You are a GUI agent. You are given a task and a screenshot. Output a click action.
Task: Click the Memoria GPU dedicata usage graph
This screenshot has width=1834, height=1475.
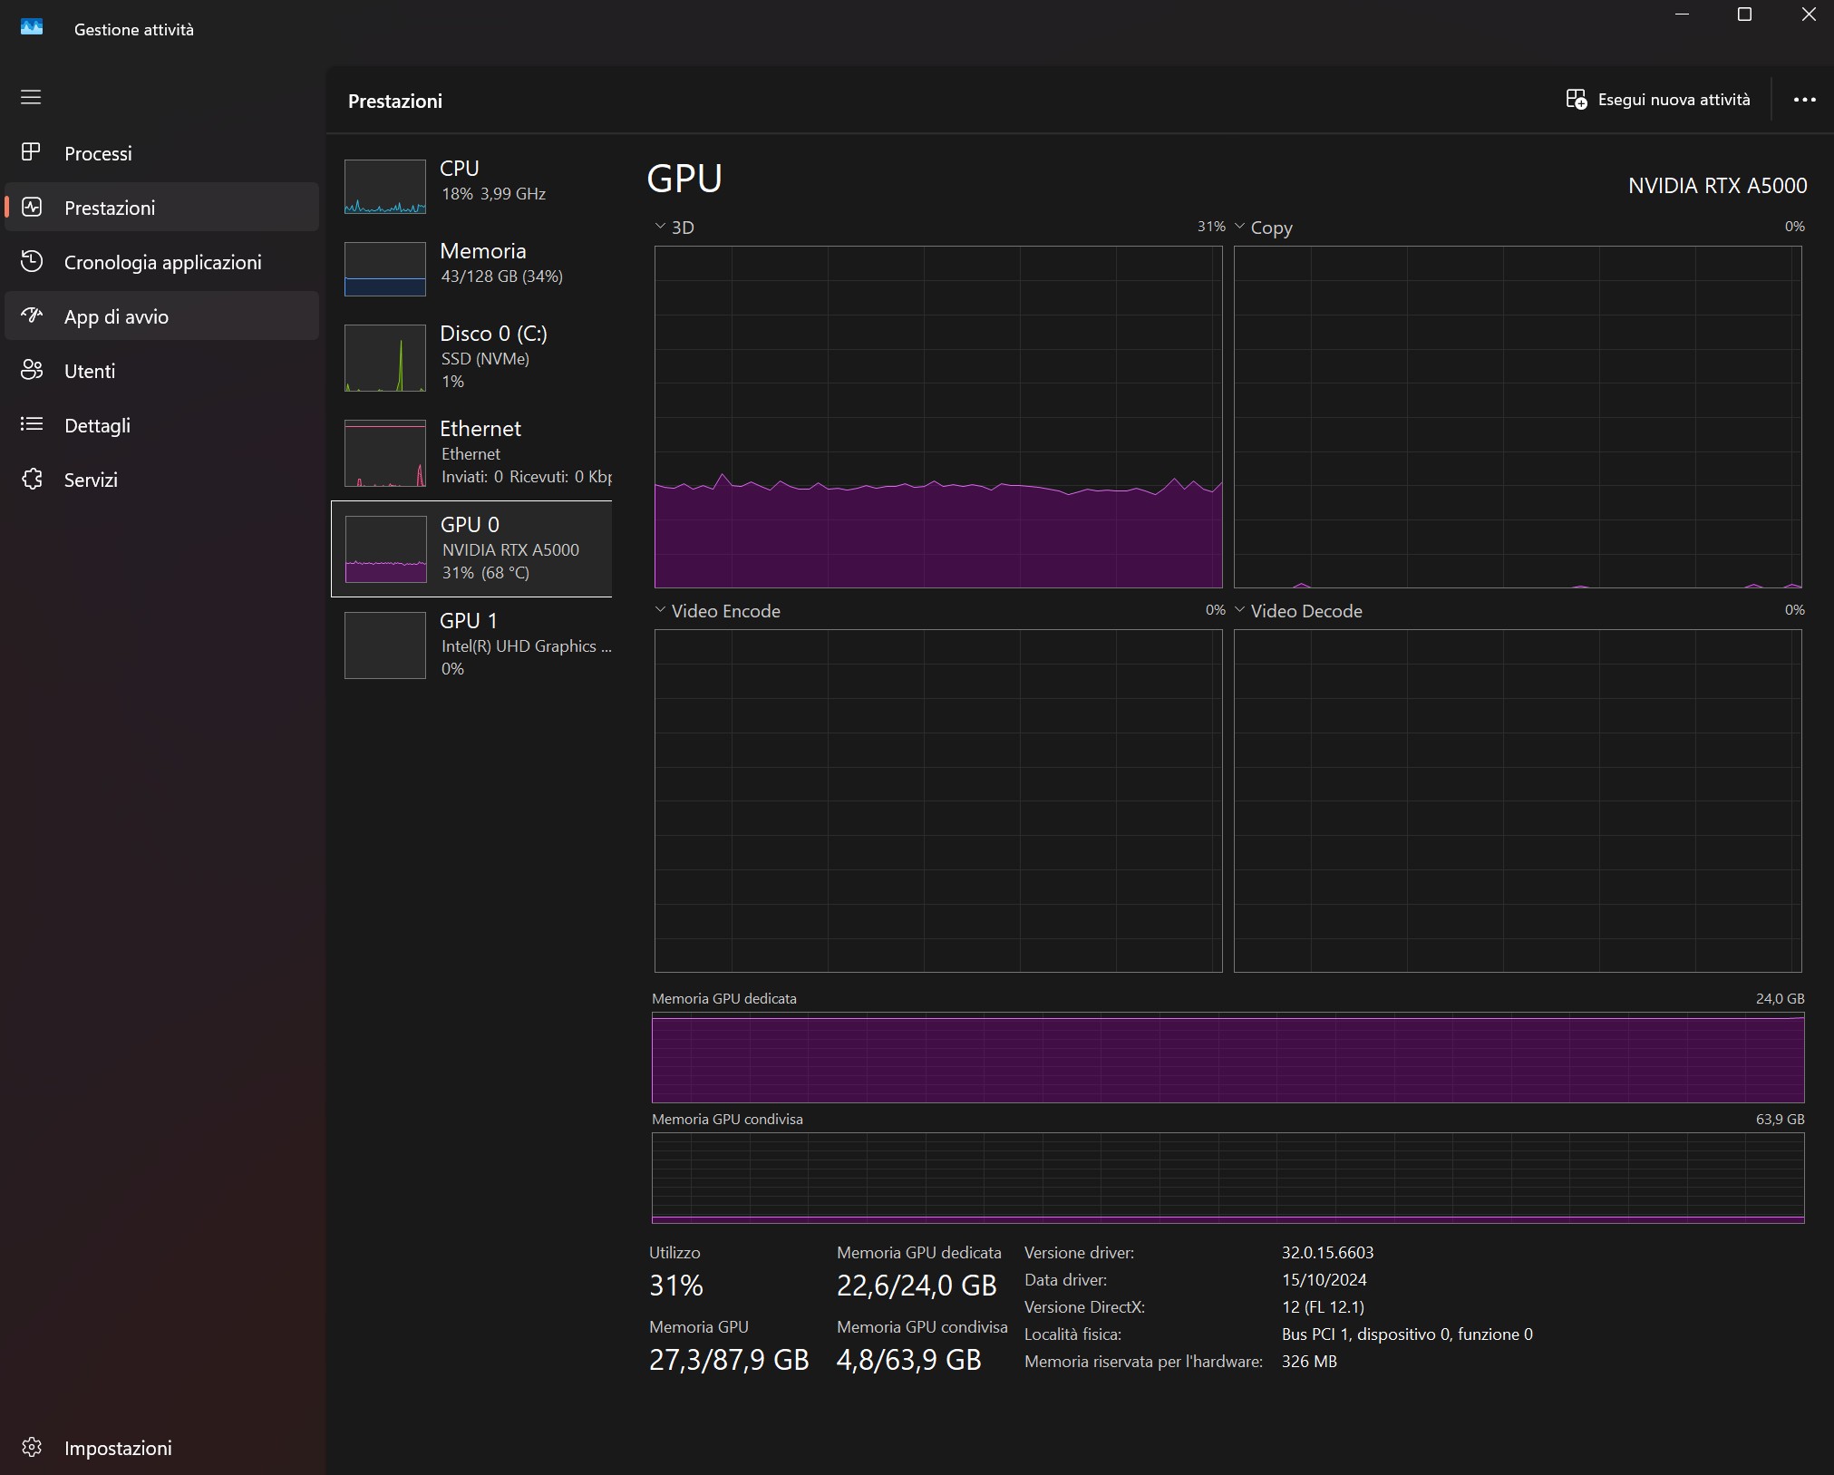(1228, 1057)
